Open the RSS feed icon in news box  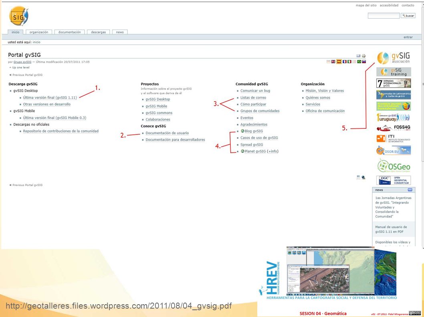(x=410, y=190)
